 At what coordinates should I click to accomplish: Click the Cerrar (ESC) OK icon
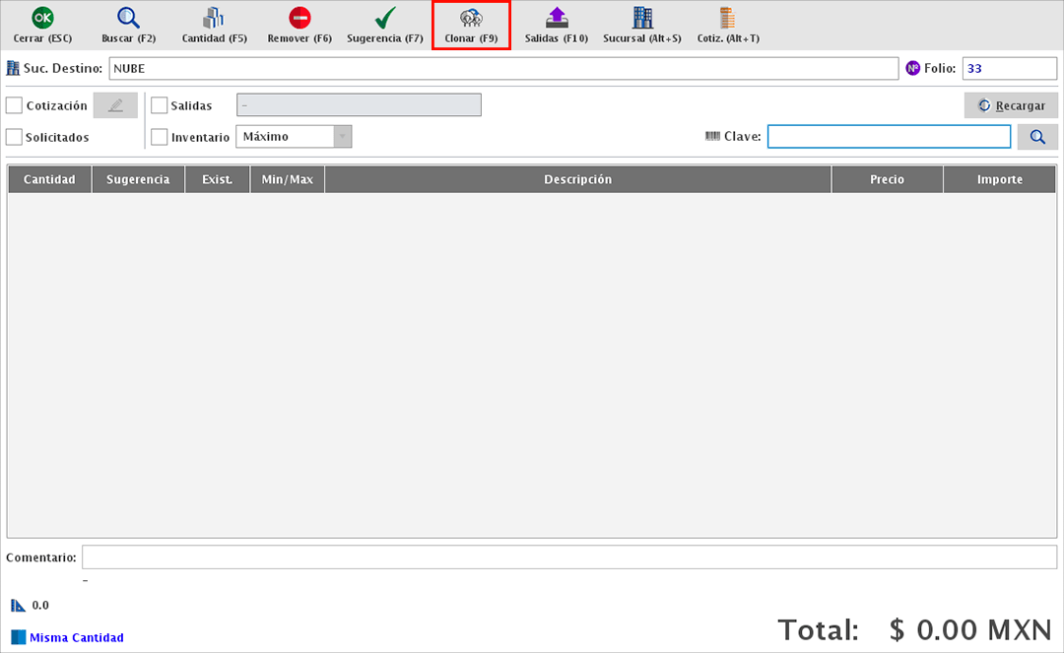click(42, 18)
